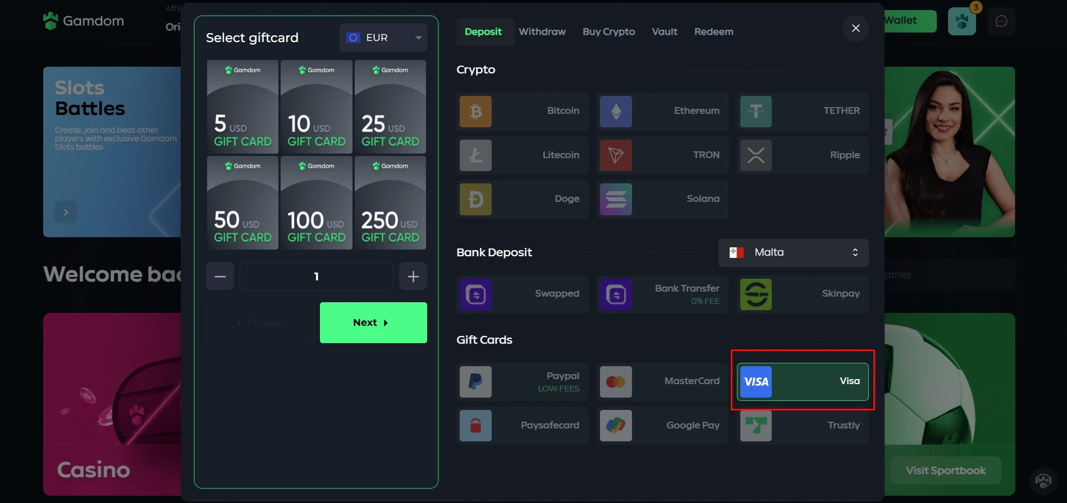The width and height of the screenshot is (1067, 503).
Task: Go to Gamdom home logo
Action: tap(84, 21)
